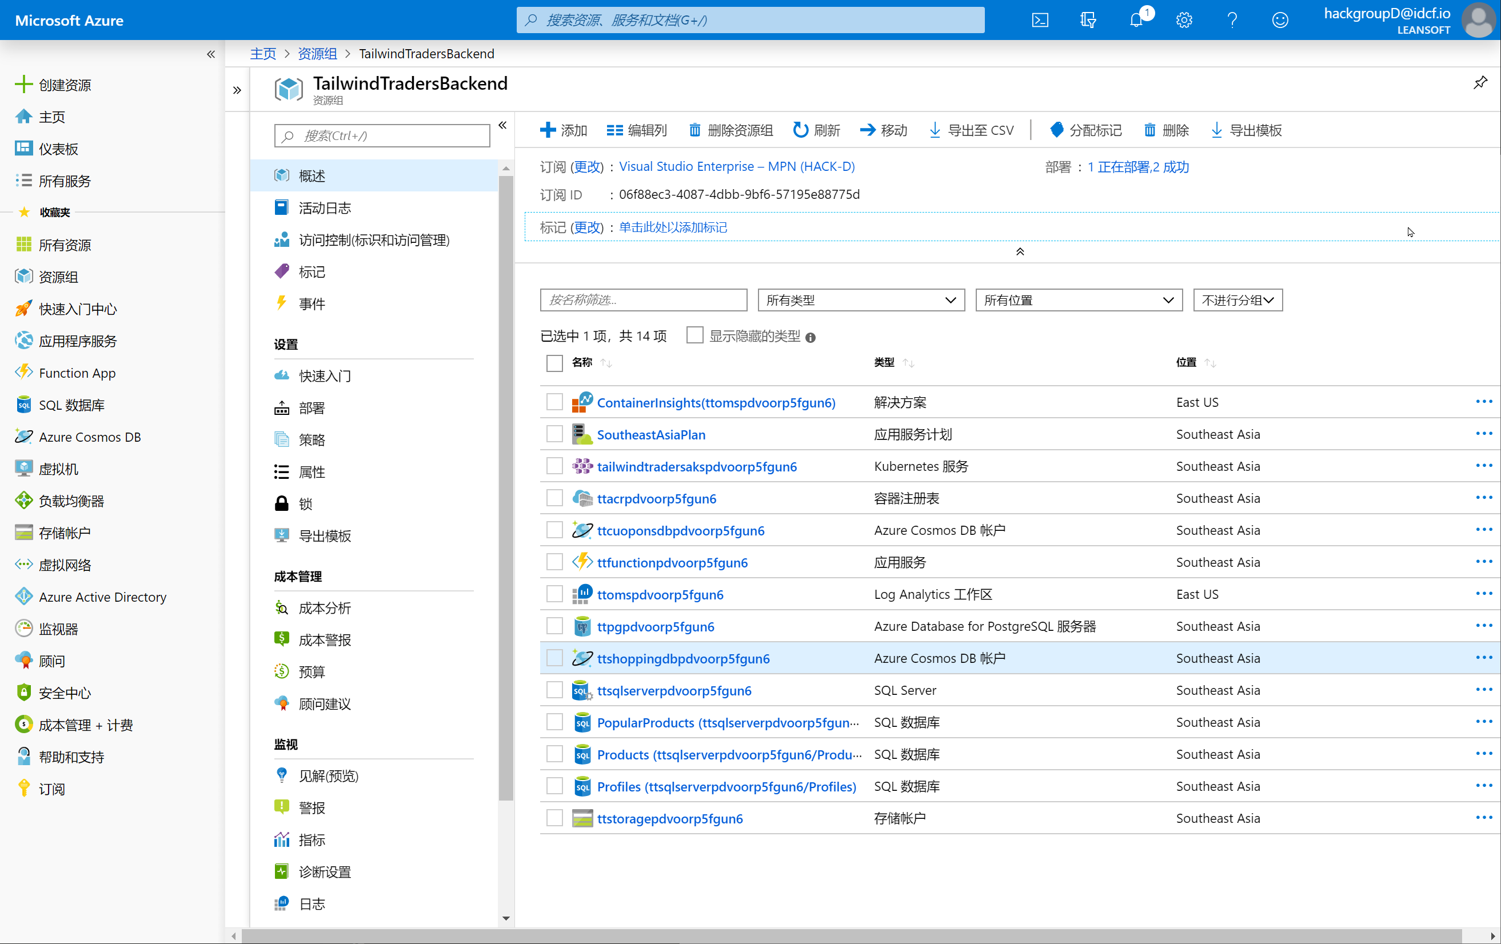Expand the blade with the double-right chevron
The height and width of the screenshot is (944, 1501).
coord(237,90)
